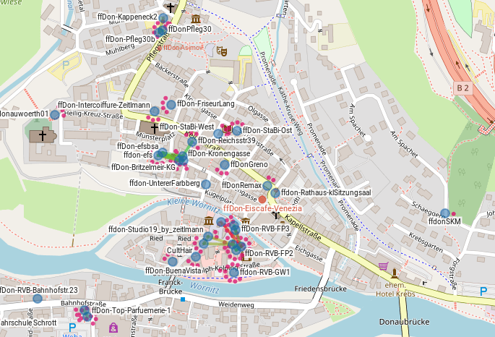This screenshot has width=495, height=337.
Task: Select the ffDon-RVB-FP3 label
Action: point(265,229)
